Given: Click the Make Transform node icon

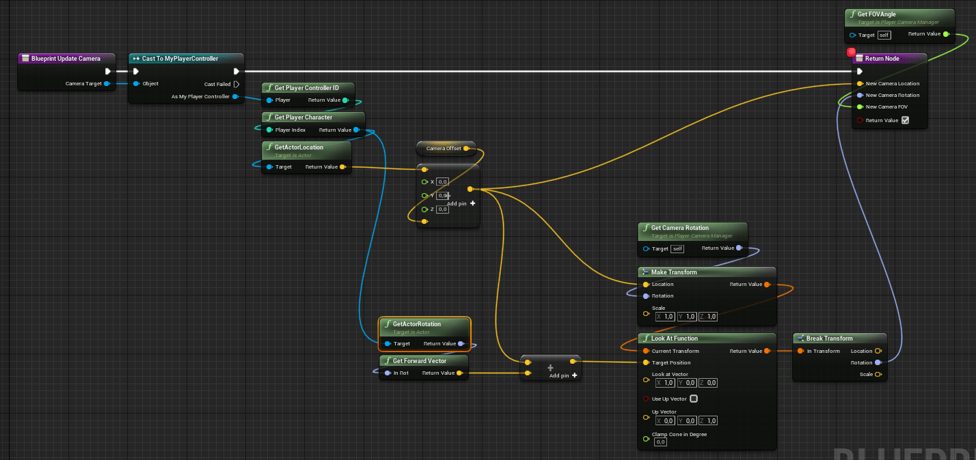Looking at the screenshot, I should [645, 272].
